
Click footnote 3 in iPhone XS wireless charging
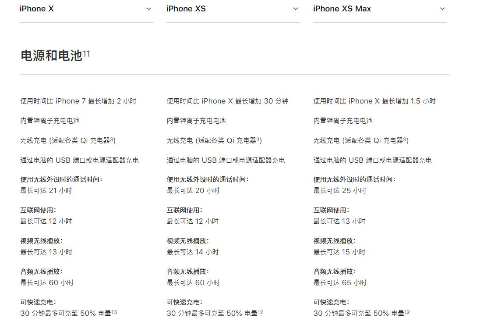[258, 139]
